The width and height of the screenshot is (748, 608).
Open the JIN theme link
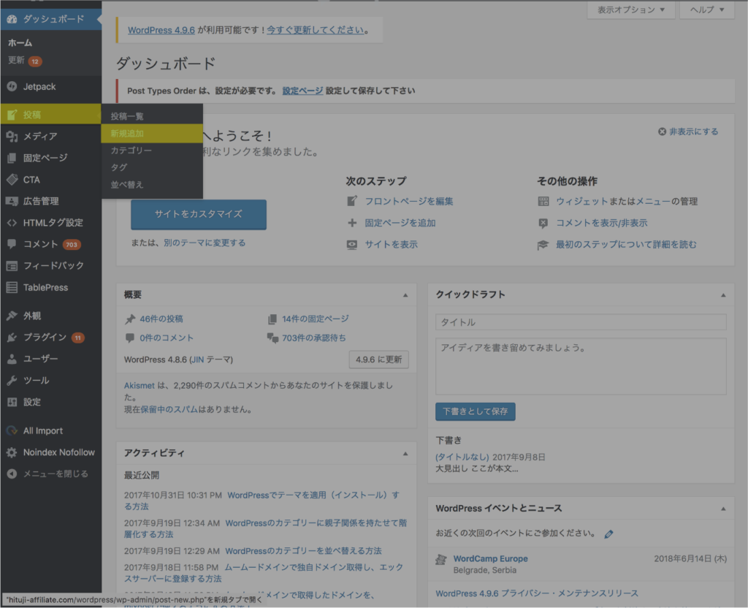197,360
